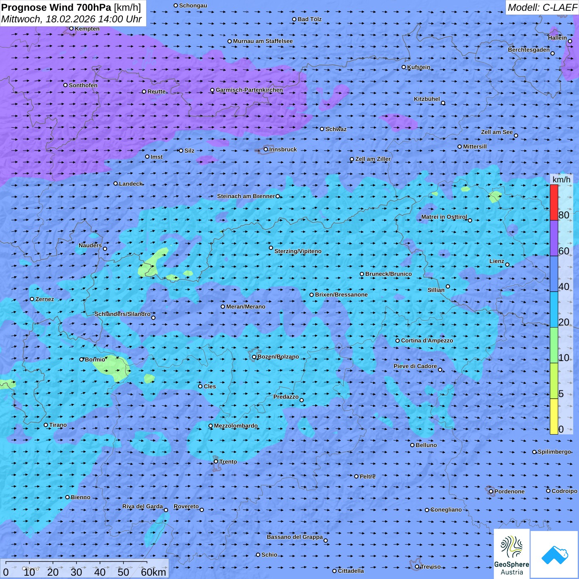Select the yellow 0–5 km/h legend color
The width and height of the screenshot is (579, 579).
554,416
